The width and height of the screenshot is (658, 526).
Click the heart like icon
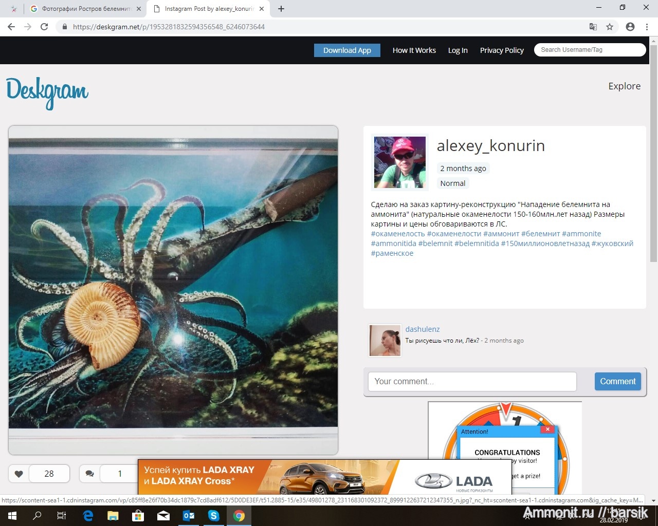pos(19,474)
